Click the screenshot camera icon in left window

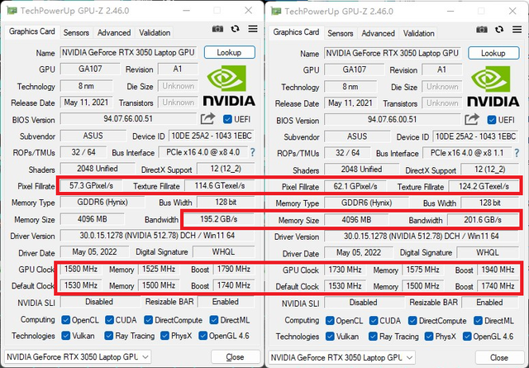(x=217, y=29)
